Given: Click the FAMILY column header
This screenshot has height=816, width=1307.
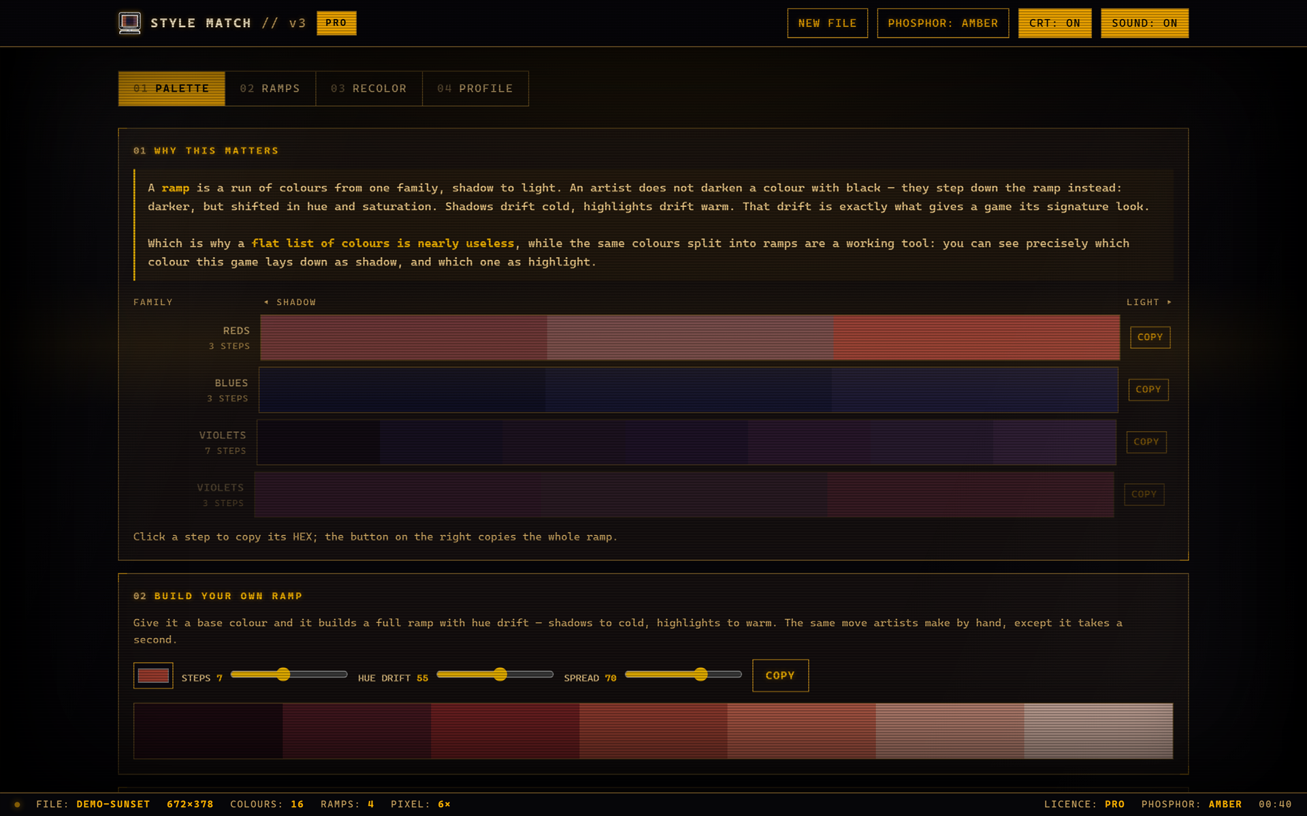Looking at the screenshot, I should pyautogui.click(x=153, y=302).
